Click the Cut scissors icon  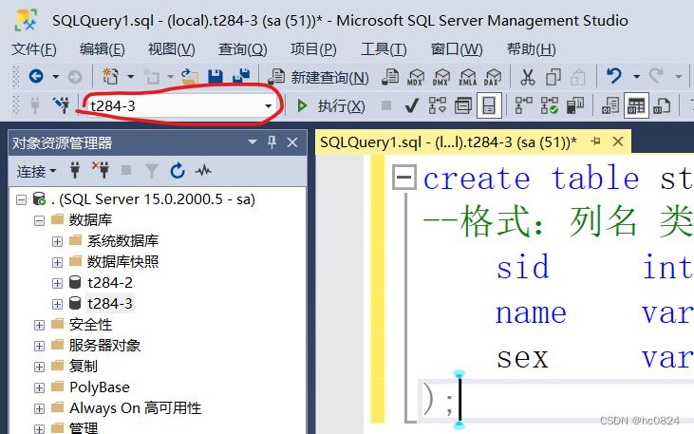(527, 77)
